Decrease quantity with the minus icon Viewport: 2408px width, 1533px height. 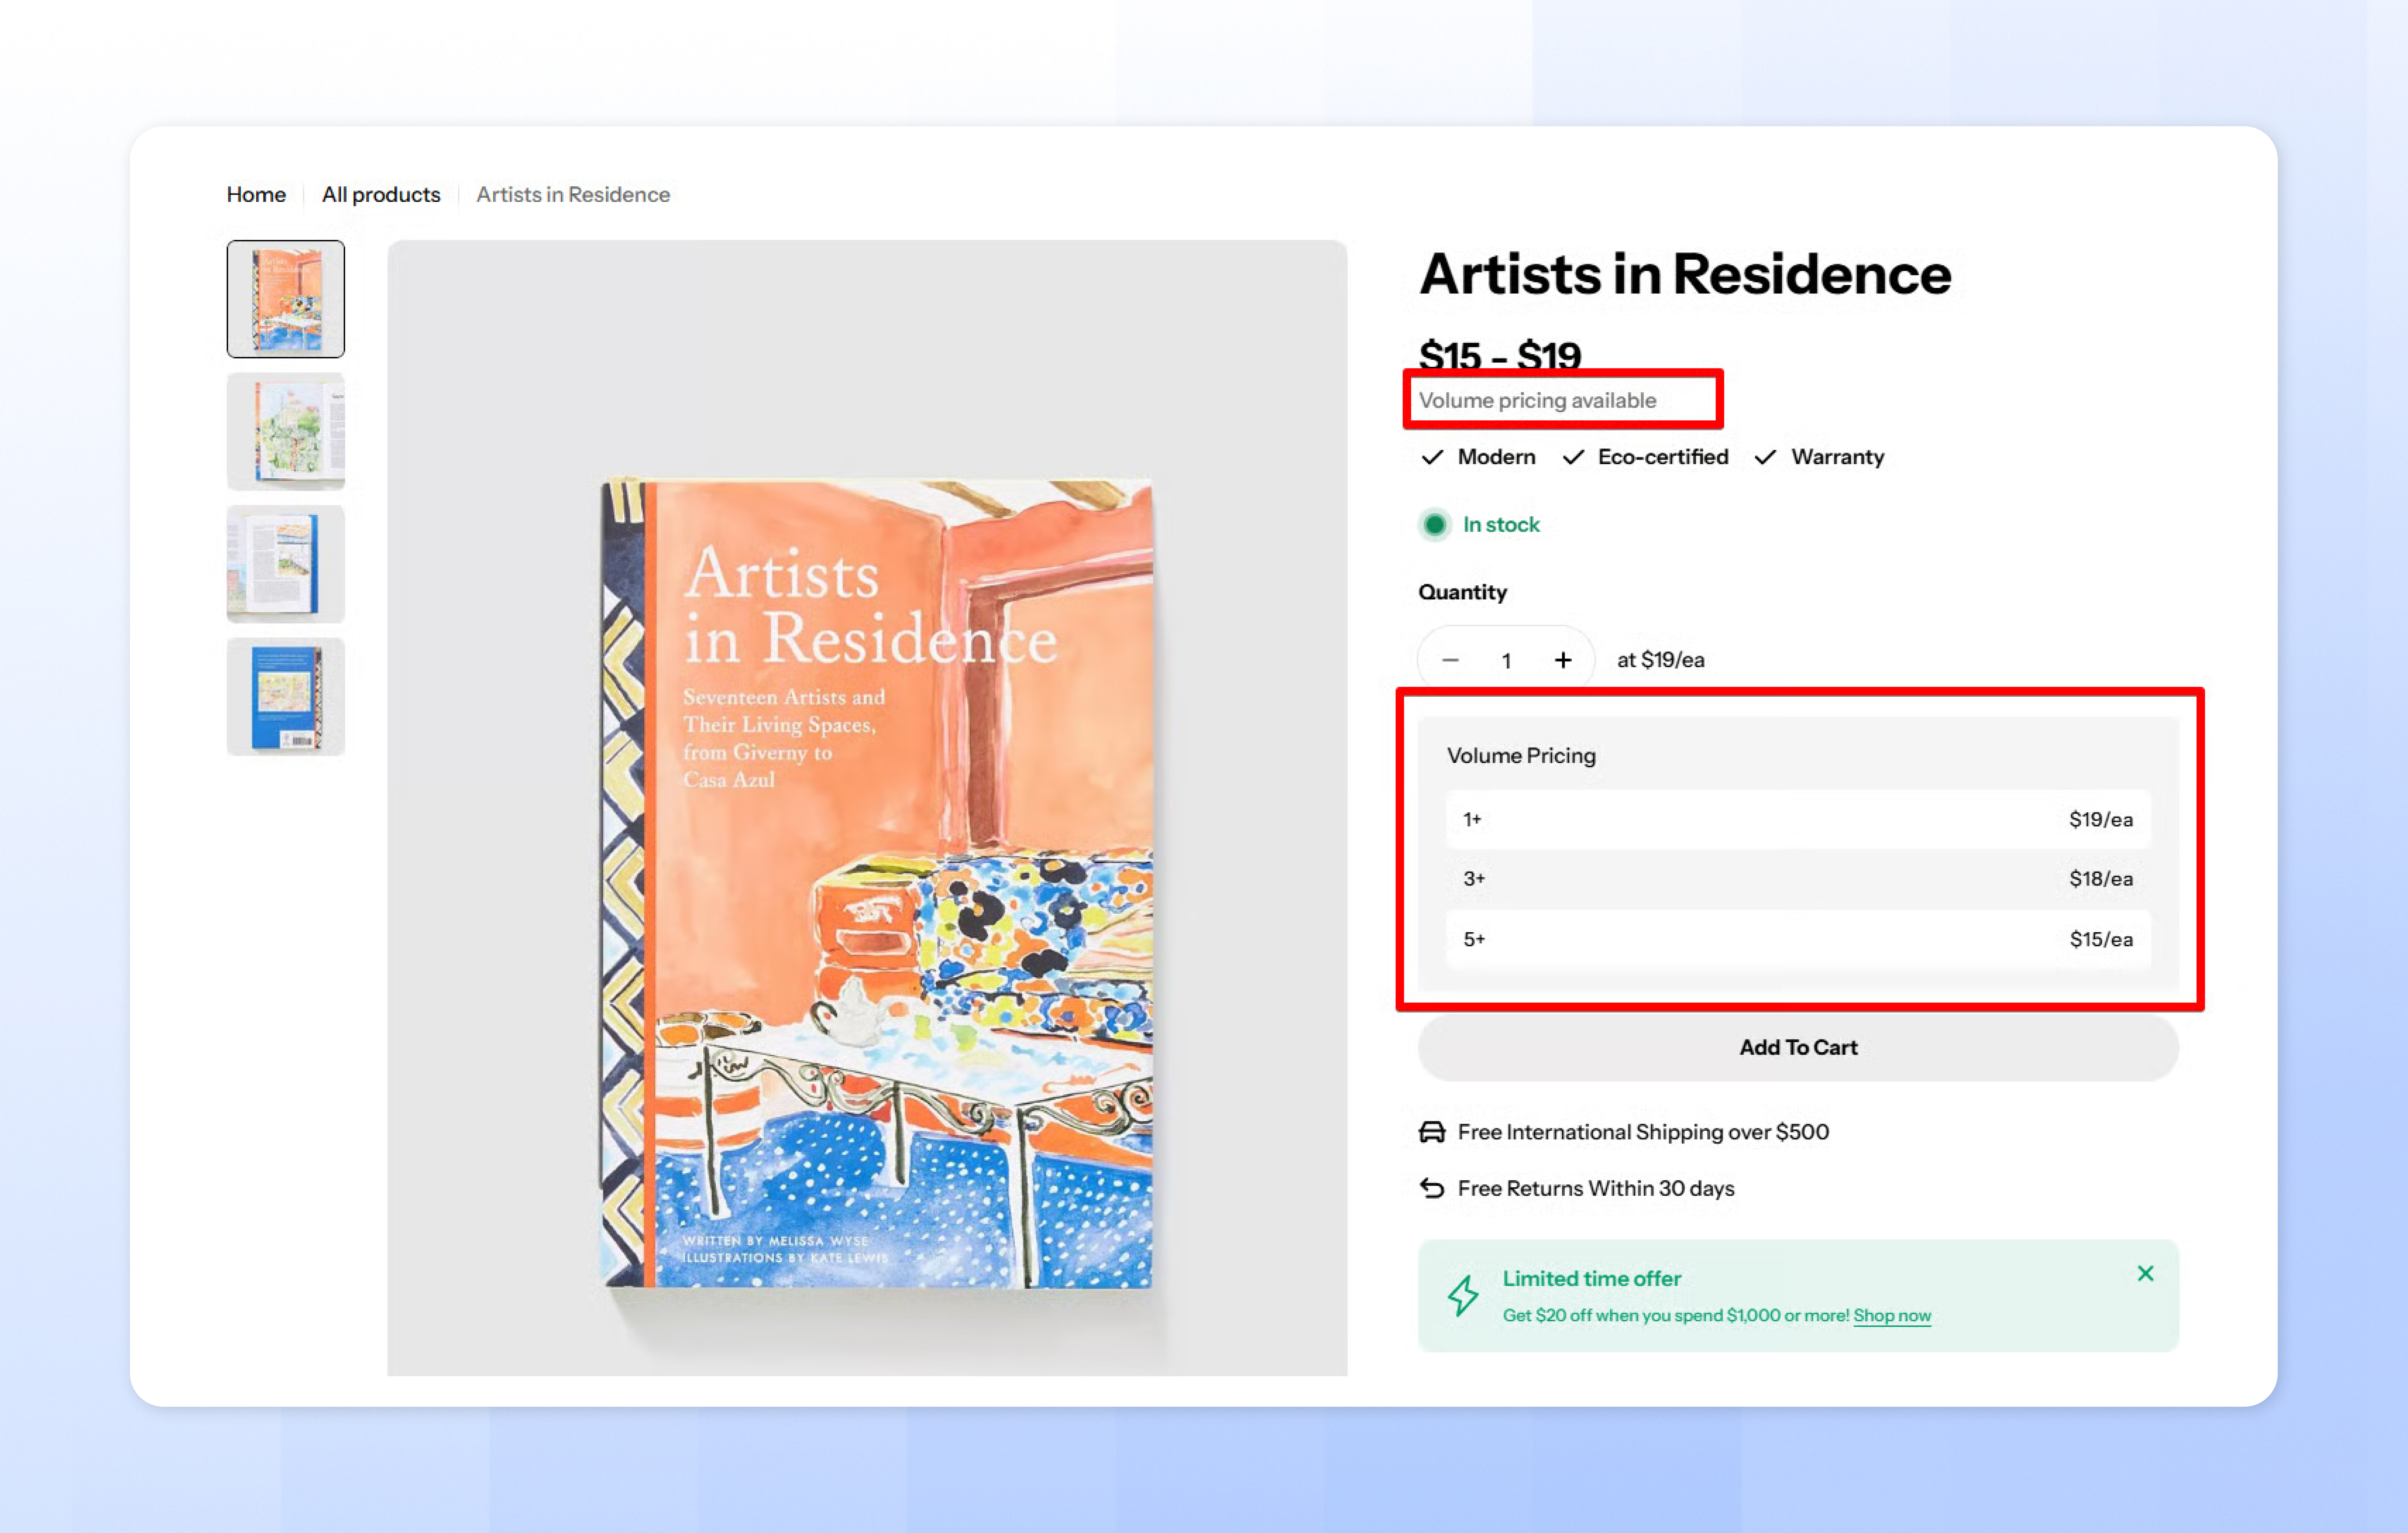tap(1450, 660)
